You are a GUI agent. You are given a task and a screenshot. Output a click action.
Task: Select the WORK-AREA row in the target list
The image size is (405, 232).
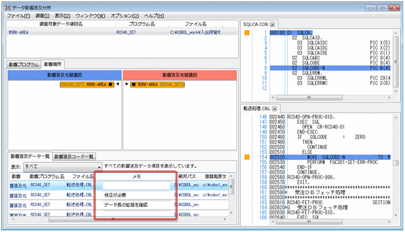coord(122,33)
